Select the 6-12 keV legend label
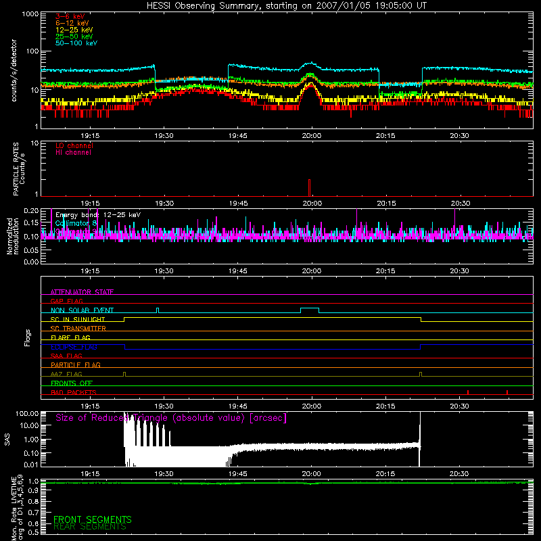This screenshot has height=541, width=541. pos(72,23)
